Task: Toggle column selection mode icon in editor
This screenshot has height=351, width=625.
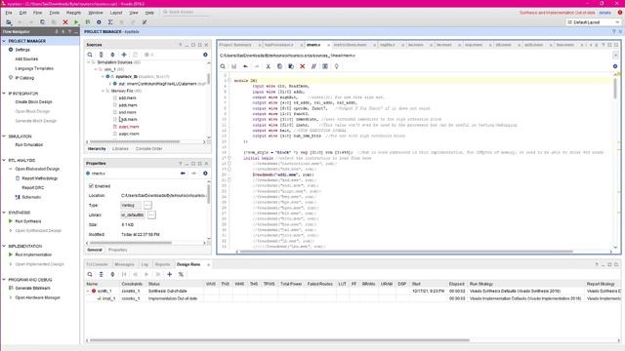Action: (x=325, y=66)
